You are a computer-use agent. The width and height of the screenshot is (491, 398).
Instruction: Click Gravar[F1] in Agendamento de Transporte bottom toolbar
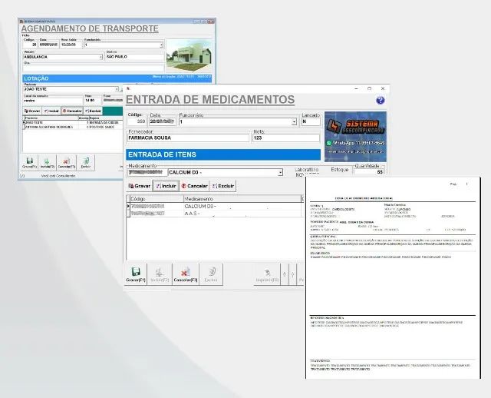29,163
